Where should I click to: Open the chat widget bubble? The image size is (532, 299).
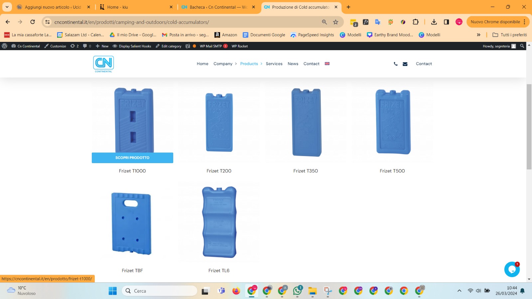click(x=512, y=269)
